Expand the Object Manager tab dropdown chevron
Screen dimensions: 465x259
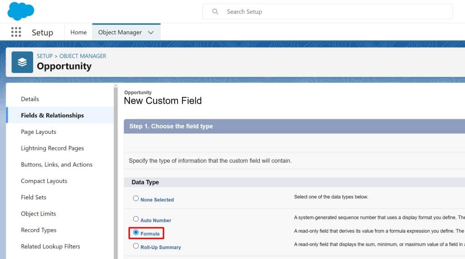point(151,33)
